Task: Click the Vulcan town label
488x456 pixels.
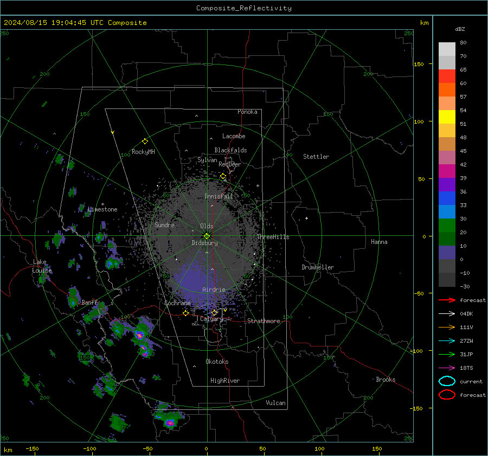Action: tap(275, 403)
